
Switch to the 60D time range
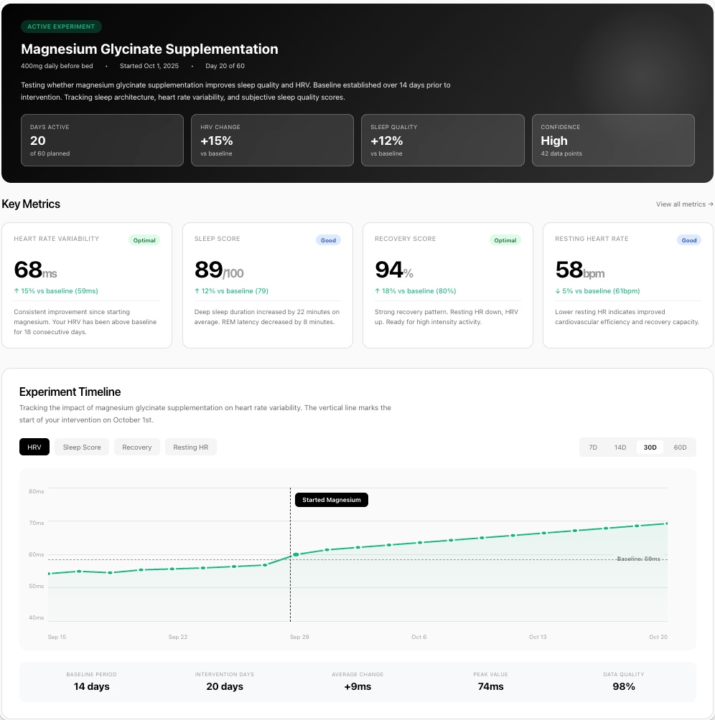coord(680,447)
